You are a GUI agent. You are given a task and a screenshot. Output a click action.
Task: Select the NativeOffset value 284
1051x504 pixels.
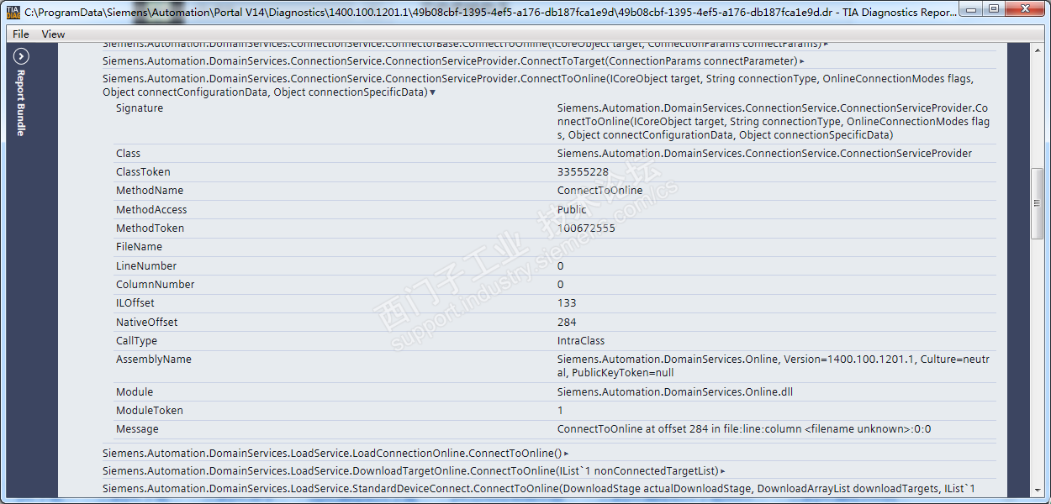point(567,323)
